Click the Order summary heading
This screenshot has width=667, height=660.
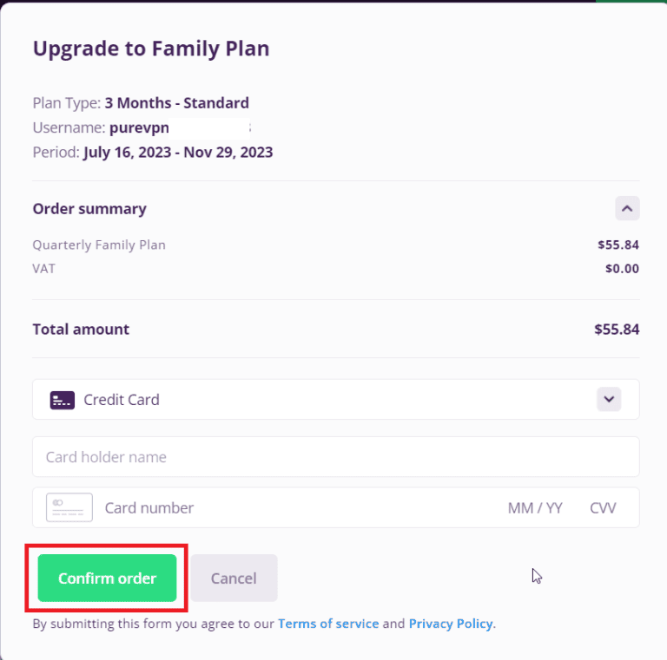89,208
